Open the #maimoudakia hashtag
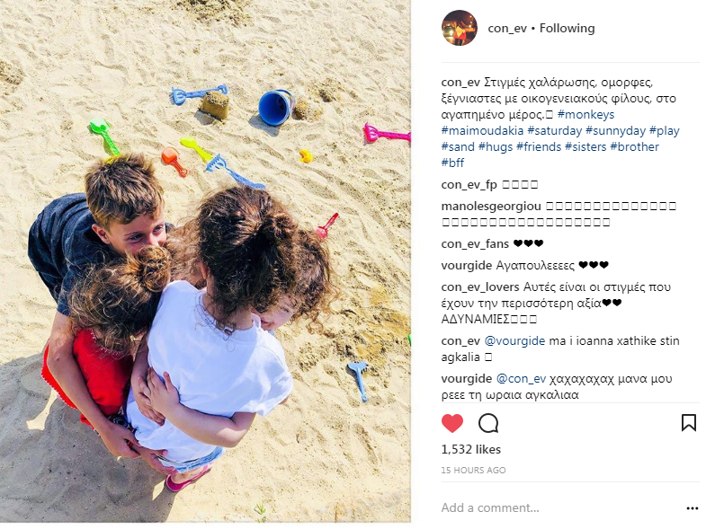706x529 pixels. pyautogui.click(x=482, y=130)
